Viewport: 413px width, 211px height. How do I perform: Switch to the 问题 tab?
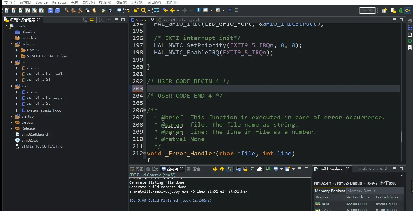pos(137,169)
